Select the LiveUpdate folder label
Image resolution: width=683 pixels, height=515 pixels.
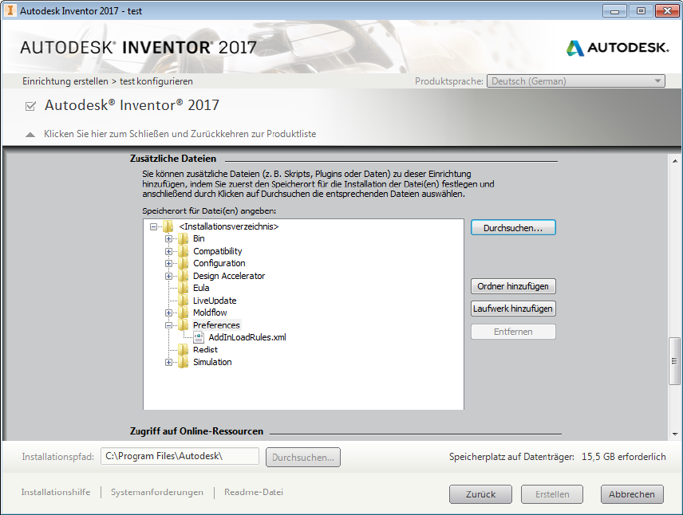215,301
